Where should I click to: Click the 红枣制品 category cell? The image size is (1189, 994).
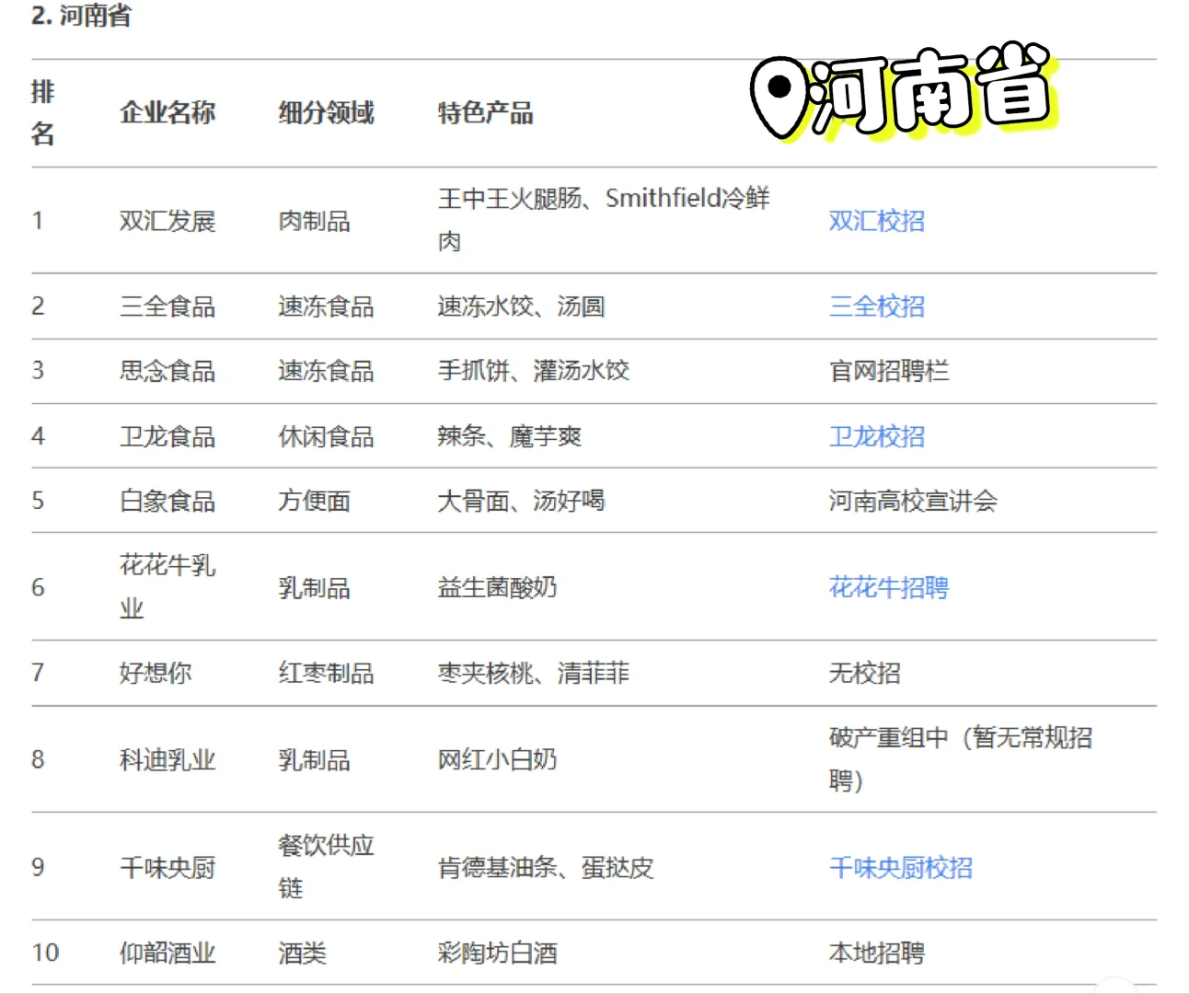click(326, 673)
